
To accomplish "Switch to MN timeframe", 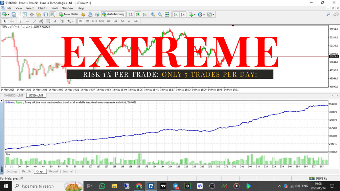I will (136, 21).
